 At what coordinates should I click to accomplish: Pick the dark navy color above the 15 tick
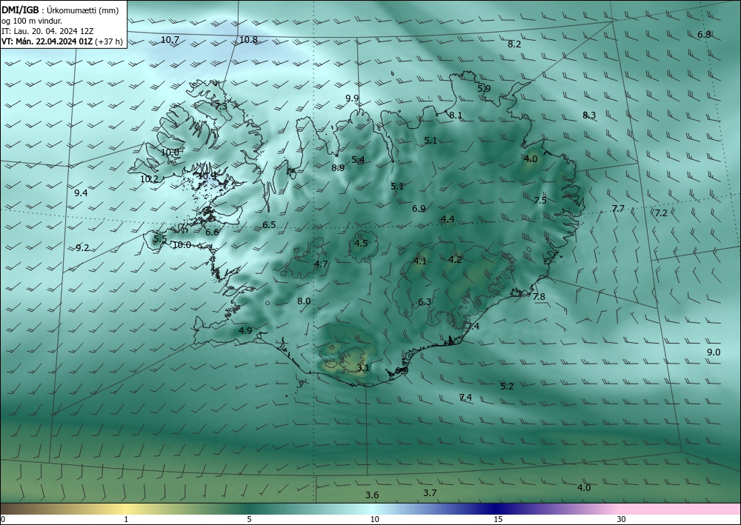coord(494,509)
